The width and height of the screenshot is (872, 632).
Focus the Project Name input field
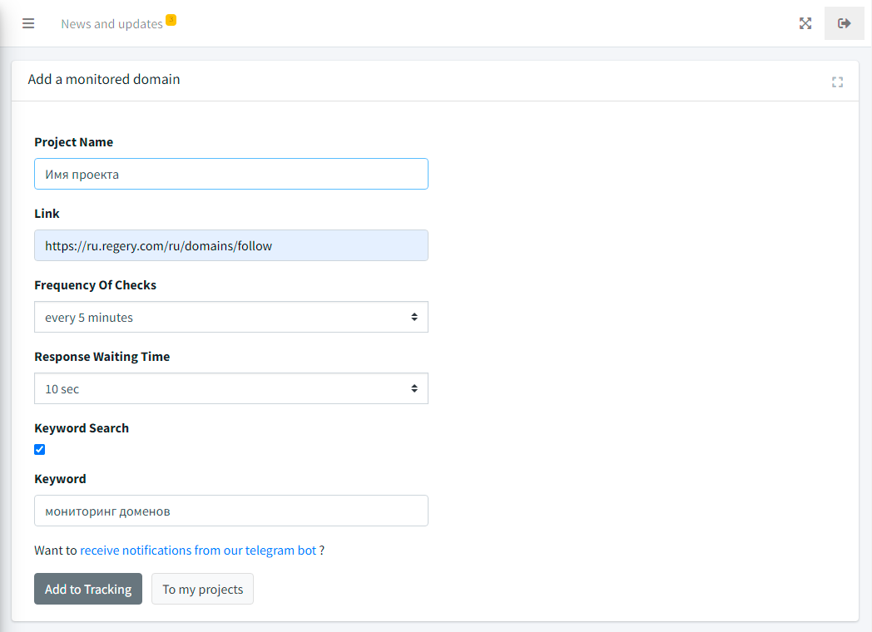click(230, 174)
